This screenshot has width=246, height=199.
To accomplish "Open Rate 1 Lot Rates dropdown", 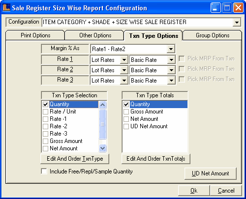I will pos(124,60).
